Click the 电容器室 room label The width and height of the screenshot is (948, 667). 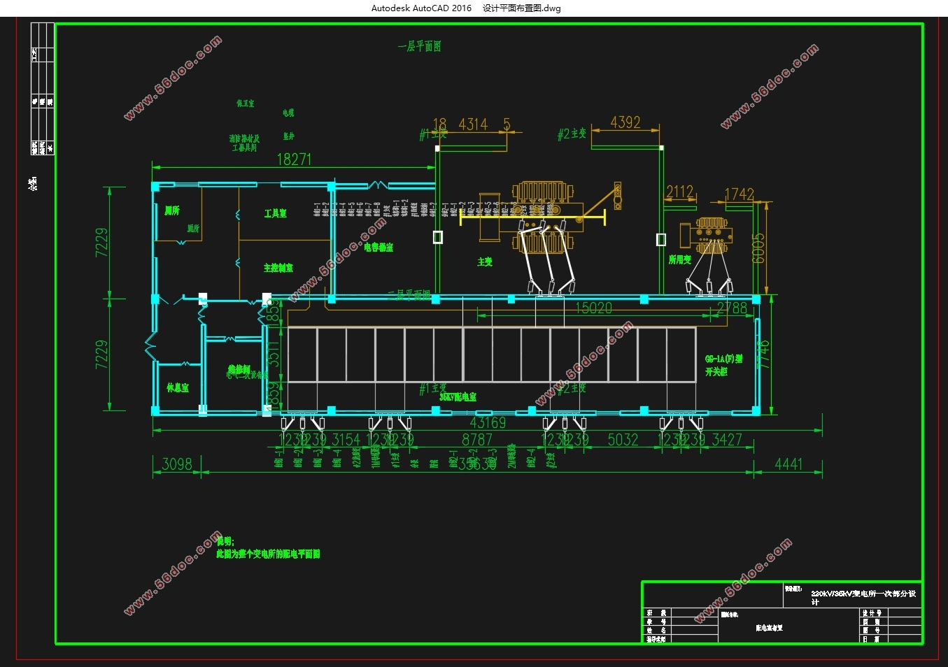pos(379,248)
